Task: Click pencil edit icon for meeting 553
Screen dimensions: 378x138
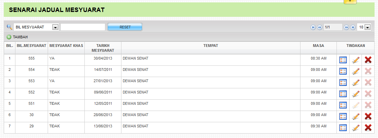Action: click(356, 83)
